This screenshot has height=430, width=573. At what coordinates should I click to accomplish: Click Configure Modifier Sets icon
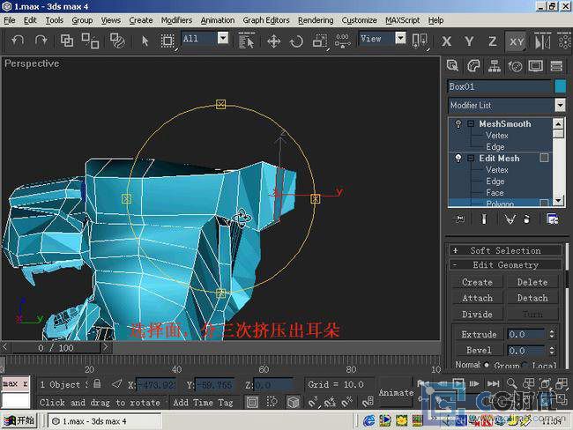click(x=552, y=219)
